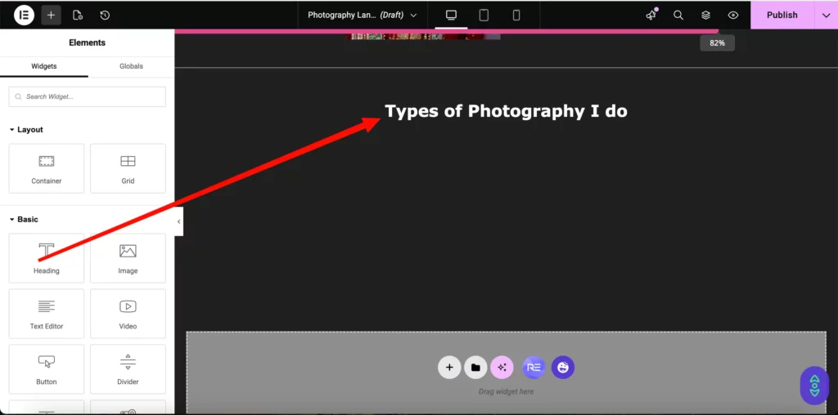Switch to the Globals tab
The width and height of the screenshot is (838, 415).
131,66
